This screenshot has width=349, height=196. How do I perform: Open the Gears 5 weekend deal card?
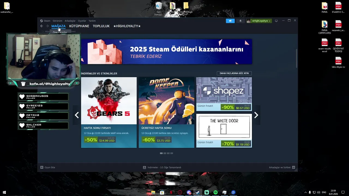pyautogui.click(x=109, y=112)
